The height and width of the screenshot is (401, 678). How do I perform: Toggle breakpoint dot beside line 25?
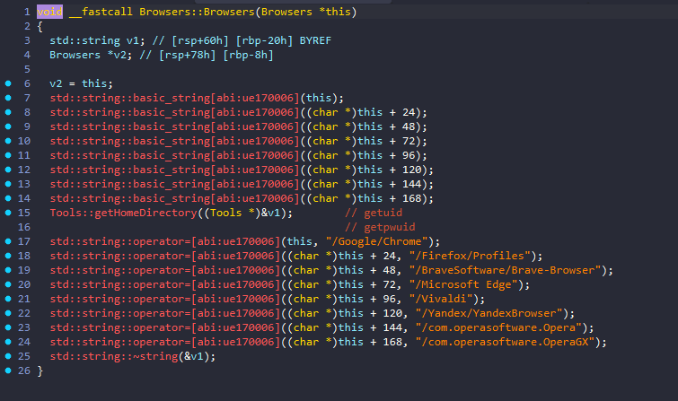(x=8, y=356)
